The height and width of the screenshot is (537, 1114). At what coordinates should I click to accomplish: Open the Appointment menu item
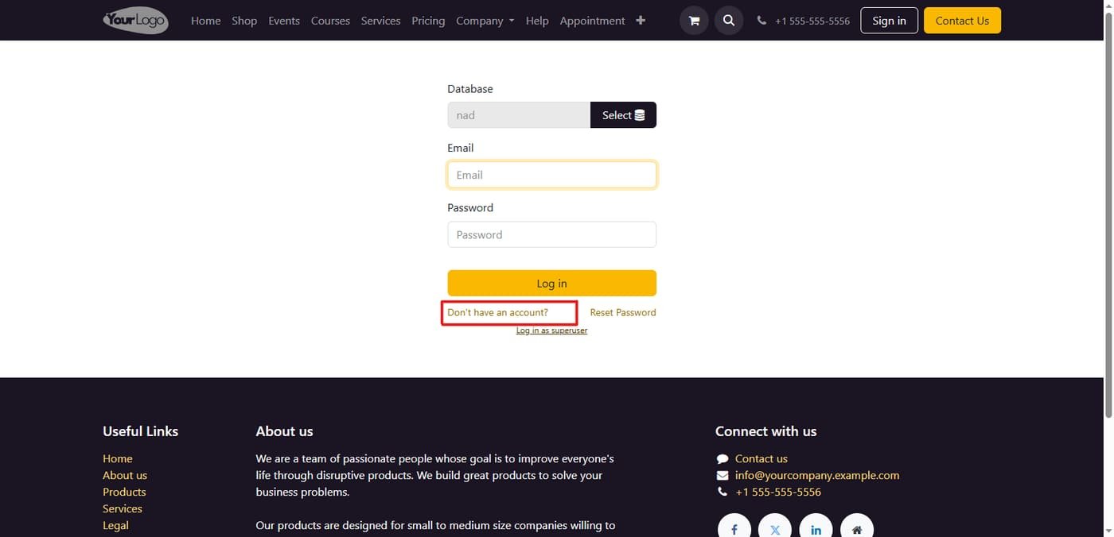point(592,21)
